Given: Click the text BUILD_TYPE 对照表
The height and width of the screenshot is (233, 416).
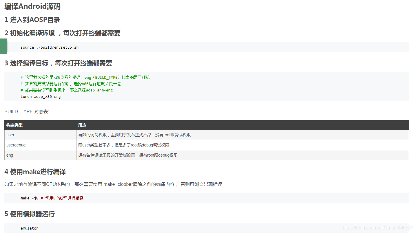Looking at the screenshot, I should point(27,111).
